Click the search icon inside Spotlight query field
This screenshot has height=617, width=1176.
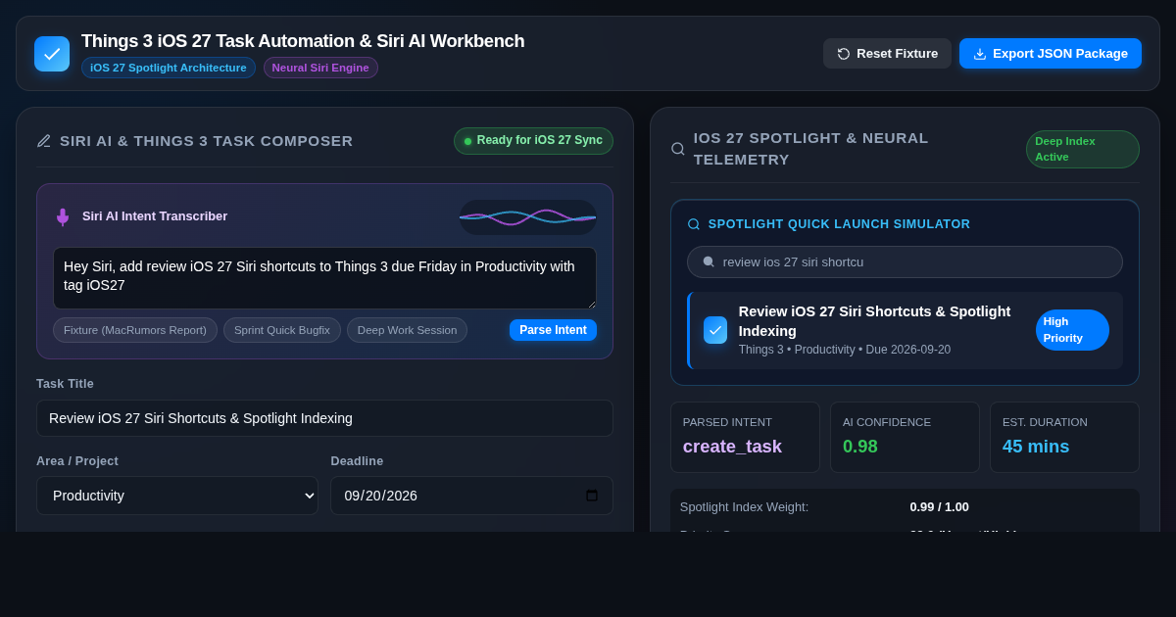[709, 262]
